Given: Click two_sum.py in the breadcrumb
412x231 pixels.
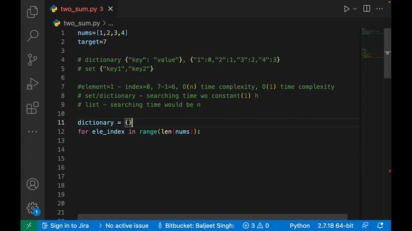Looking at the screenshot, I should 82,23.
